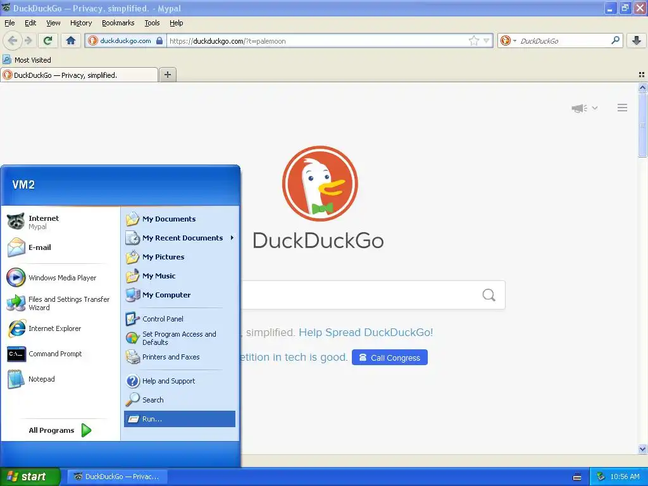This screenshot has height=486, width=648.
Task: Open Control Panel
Action: (180, 319)
